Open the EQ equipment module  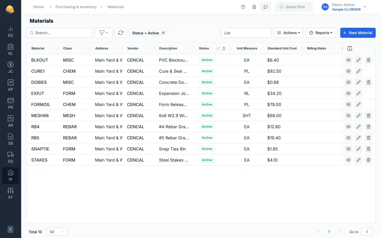click(11, 158)
